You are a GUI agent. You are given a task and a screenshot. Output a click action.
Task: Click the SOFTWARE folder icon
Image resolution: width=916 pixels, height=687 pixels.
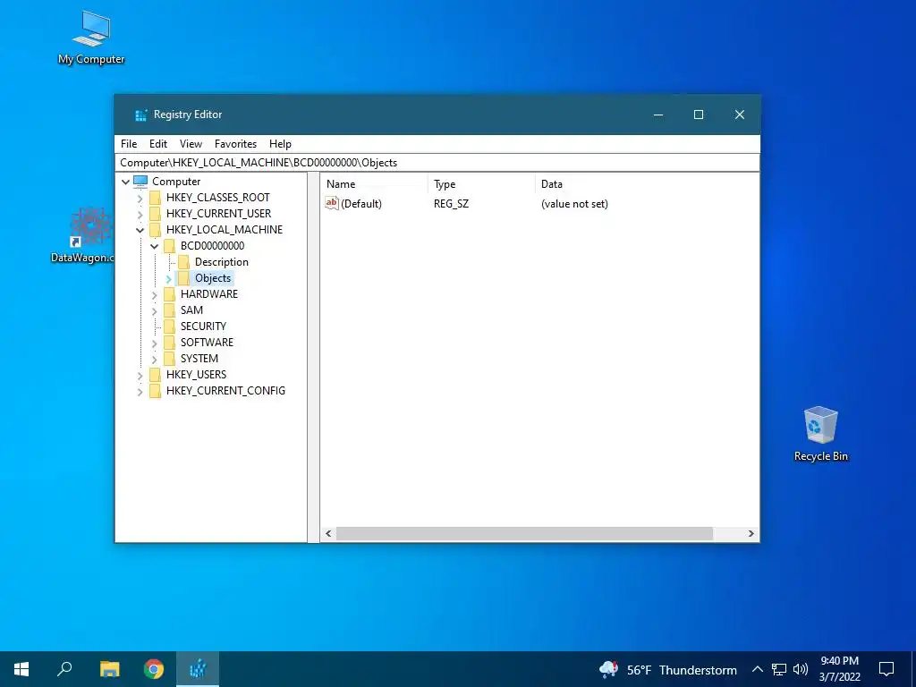[x=169, y=343]
